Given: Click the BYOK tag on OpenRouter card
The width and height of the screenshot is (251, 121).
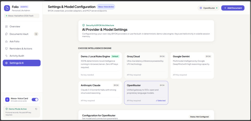Looking at the screenshot, I should point(162,85).
